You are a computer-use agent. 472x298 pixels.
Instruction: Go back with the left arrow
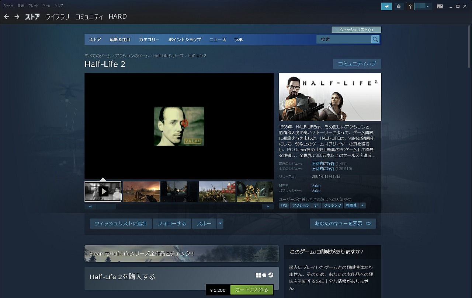(x=6, y=17)
